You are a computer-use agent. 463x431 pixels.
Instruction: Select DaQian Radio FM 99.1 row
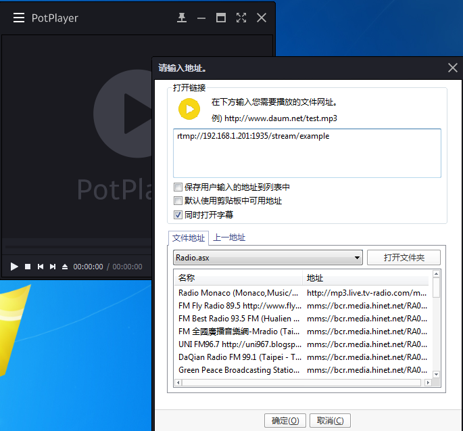(301, 357)
